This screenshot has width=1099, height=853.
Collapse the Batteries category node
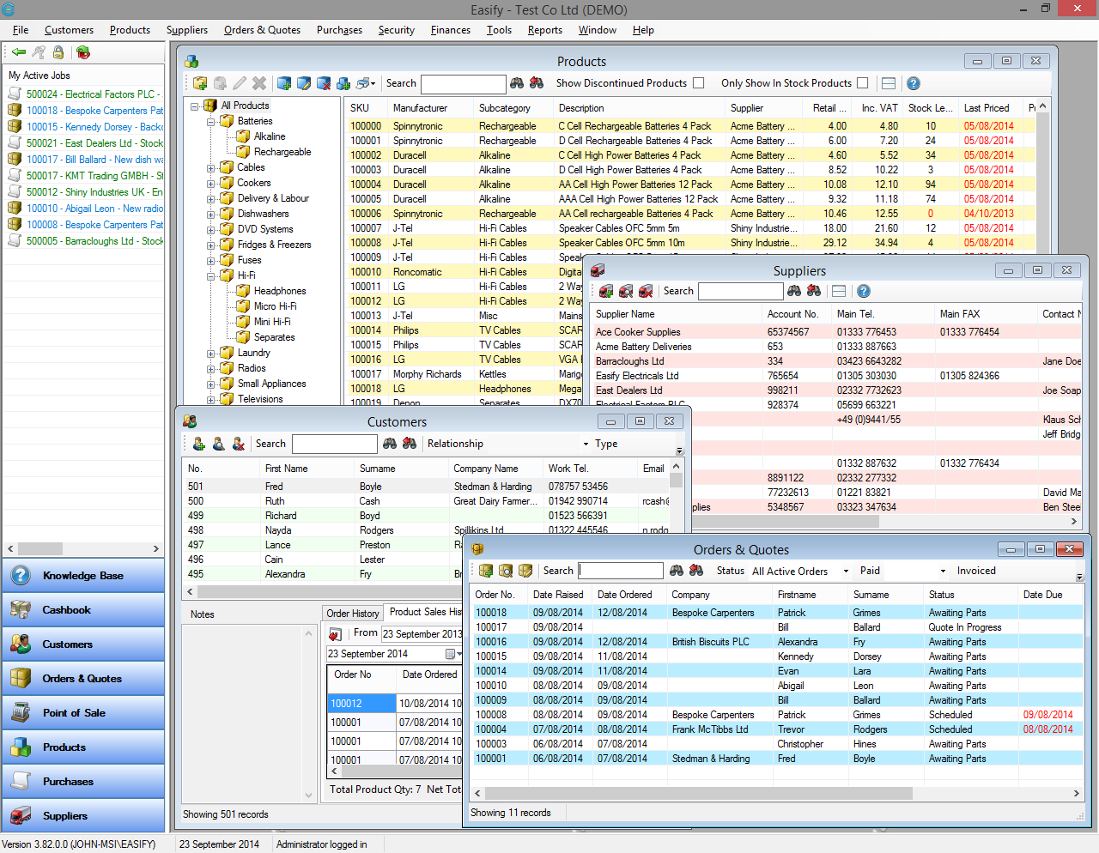pyautogui.click(x=211, y=122)
